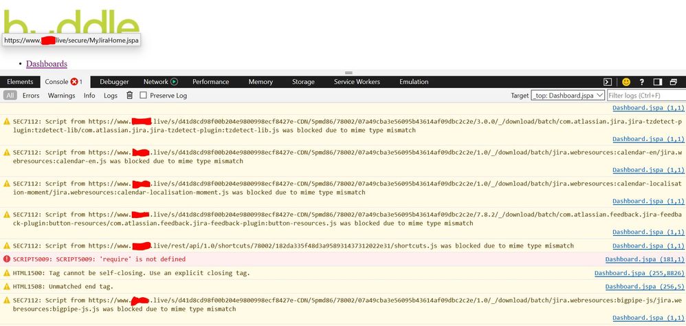The height and width of the screenshot is (326, 686).
Task: Click the Network tab's green play icon
Action: coord(174,81)
